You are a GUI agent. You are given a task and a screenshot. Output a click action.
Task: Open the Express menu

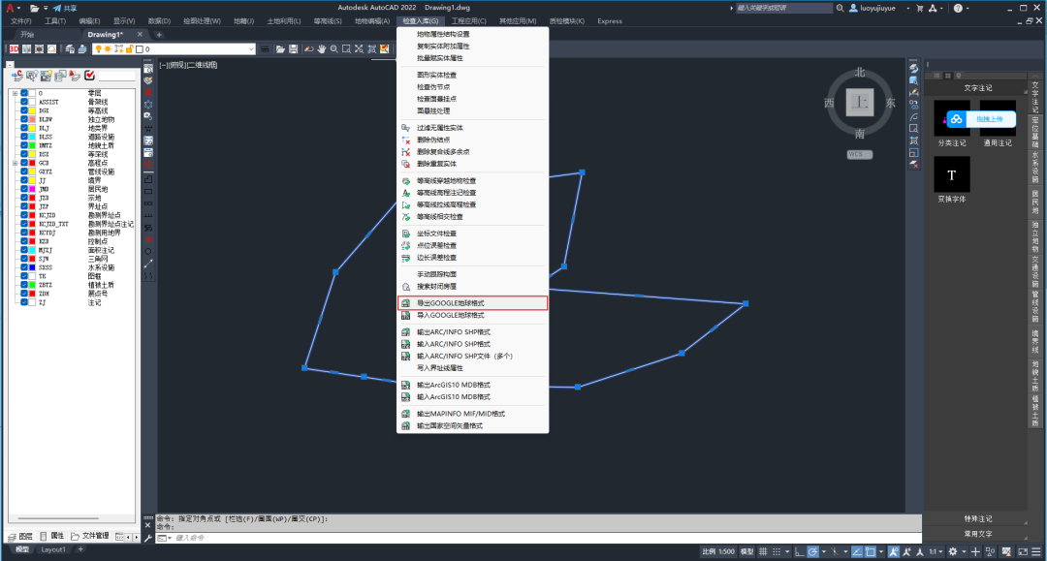(x=610, y=21)
